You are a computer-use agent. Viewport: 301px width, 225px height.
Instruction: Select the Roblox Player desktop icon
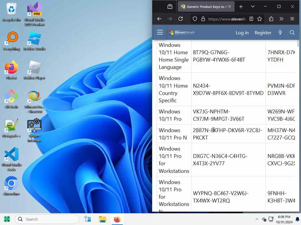[x=34, y=70]
